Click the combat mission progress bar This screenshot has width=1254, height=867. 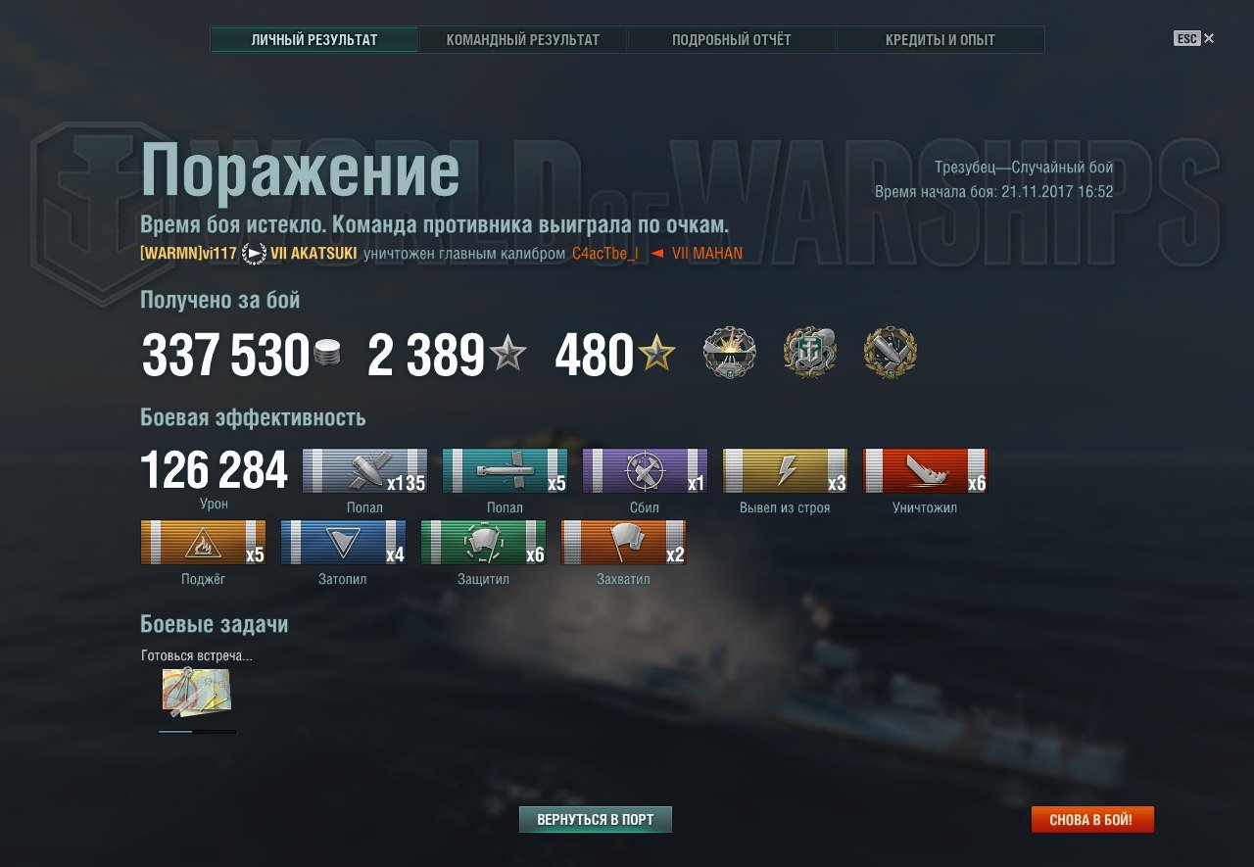(197, 731)
